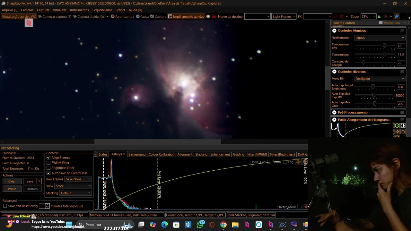The height and width of the screenshot is (231, 411).
Task: Click the half-circle contrast icon in histogram panel
Action: [403, 126]
